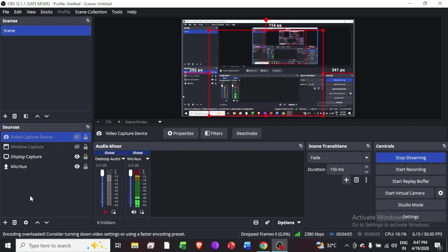Open source properties gear in the Sources toolbar
The width and height of the screenshot is (448, 252).
coord(26,223)
